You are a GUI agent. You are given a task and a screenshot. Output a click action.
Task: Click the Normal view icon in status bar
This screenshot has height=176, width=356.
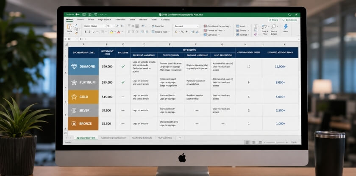tap(247, 142)
